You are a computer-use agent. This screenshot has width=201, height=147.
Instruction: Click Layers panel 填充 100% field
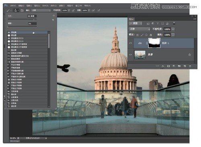point(167,35)
